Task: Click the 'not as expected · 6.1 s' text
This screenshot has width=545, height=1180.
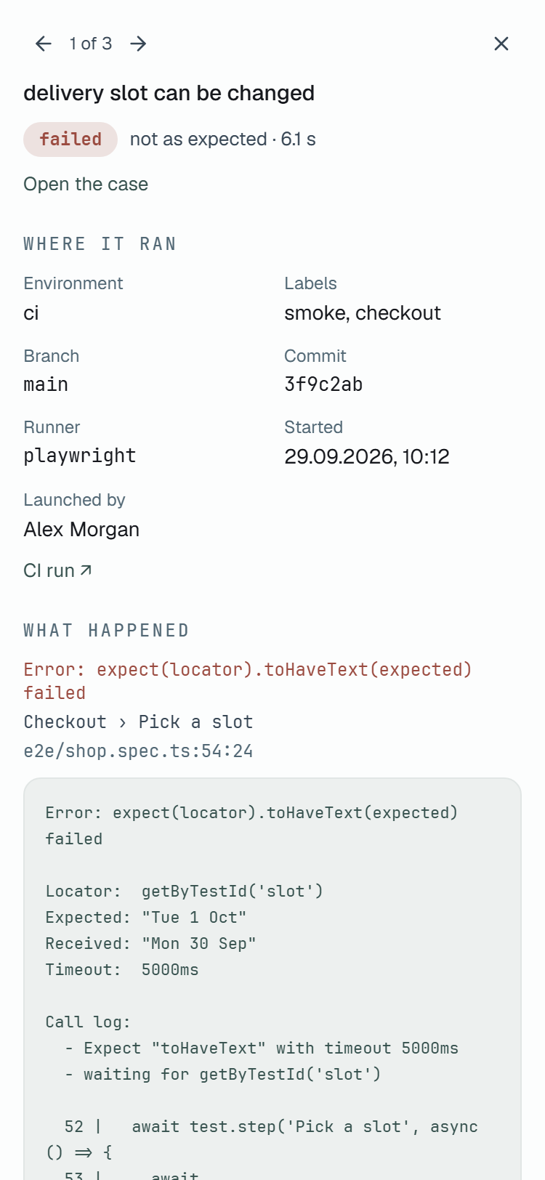Action: tap(223, 140)
